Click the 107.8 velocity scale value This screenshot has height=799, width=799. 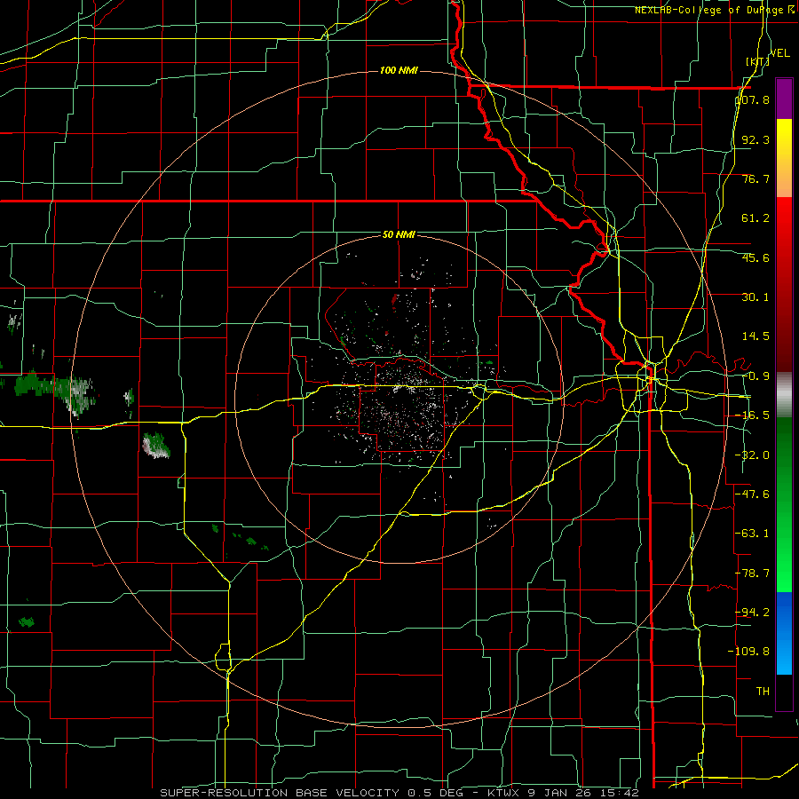(752, 99)
